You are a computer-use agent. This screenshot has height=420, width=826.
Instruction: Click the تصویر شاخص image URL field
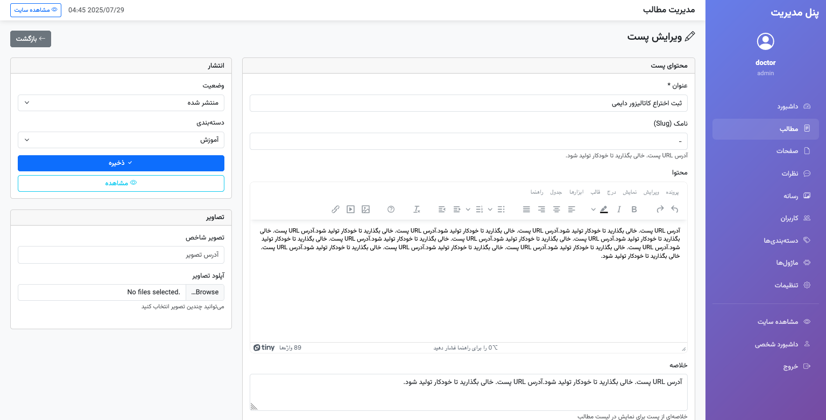[x=121, y=255]
